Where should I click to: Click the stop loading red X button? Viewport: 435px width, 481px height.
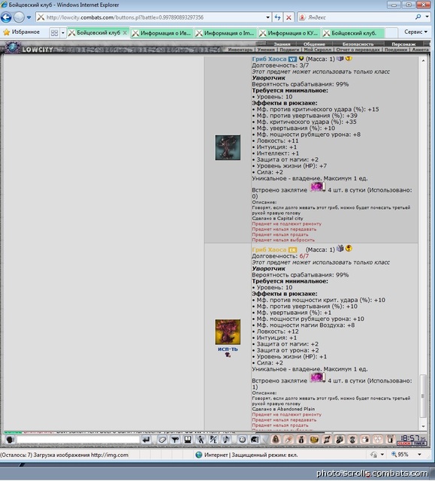pos(288,17)
